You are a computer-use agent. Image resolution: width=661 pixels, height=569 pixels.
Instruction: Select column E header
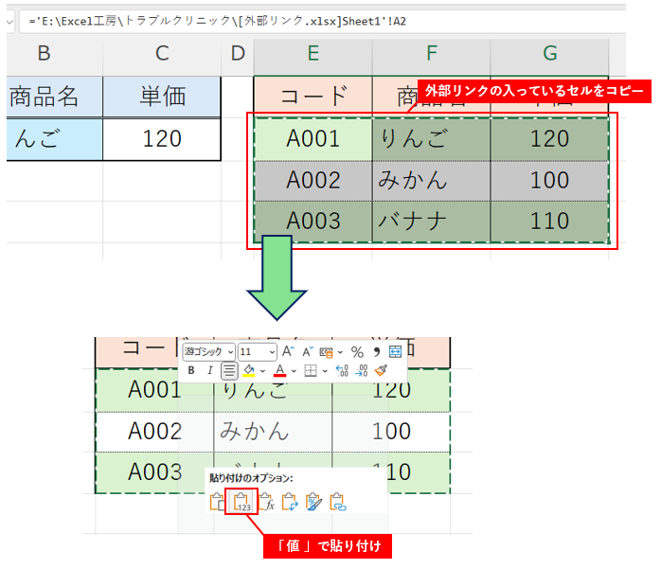313,55
